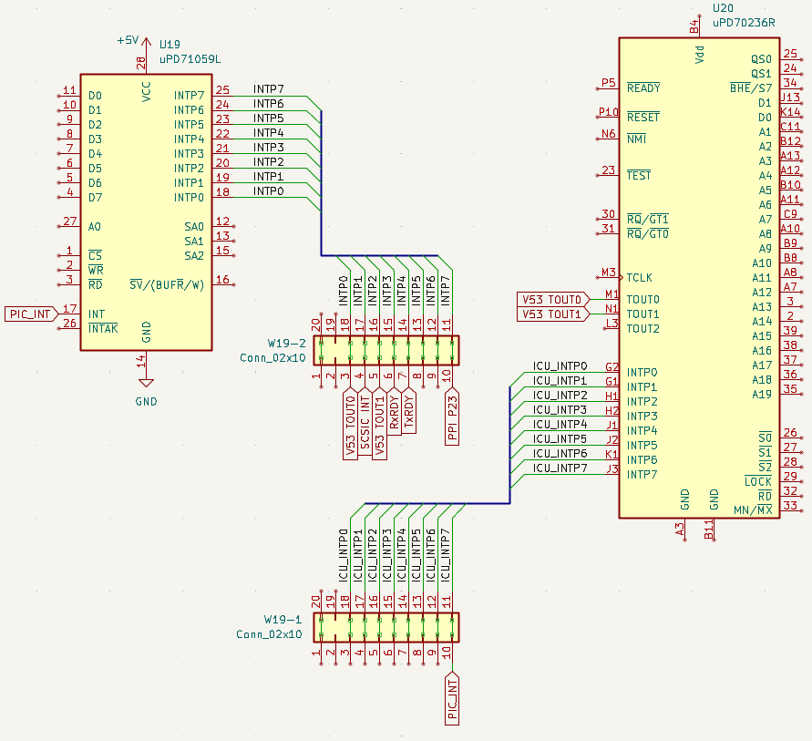Select the INTAK pin name on U19
This screenshot has height=741, width=812.
coord(103,329)
